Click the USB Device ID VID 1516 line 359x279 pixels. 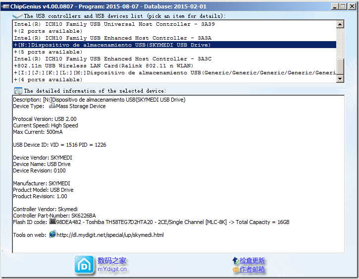(59, 145)
